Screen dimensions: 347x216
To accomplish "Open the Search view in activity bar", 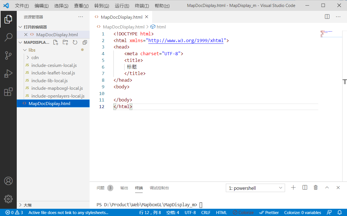I will pos(8,37).
